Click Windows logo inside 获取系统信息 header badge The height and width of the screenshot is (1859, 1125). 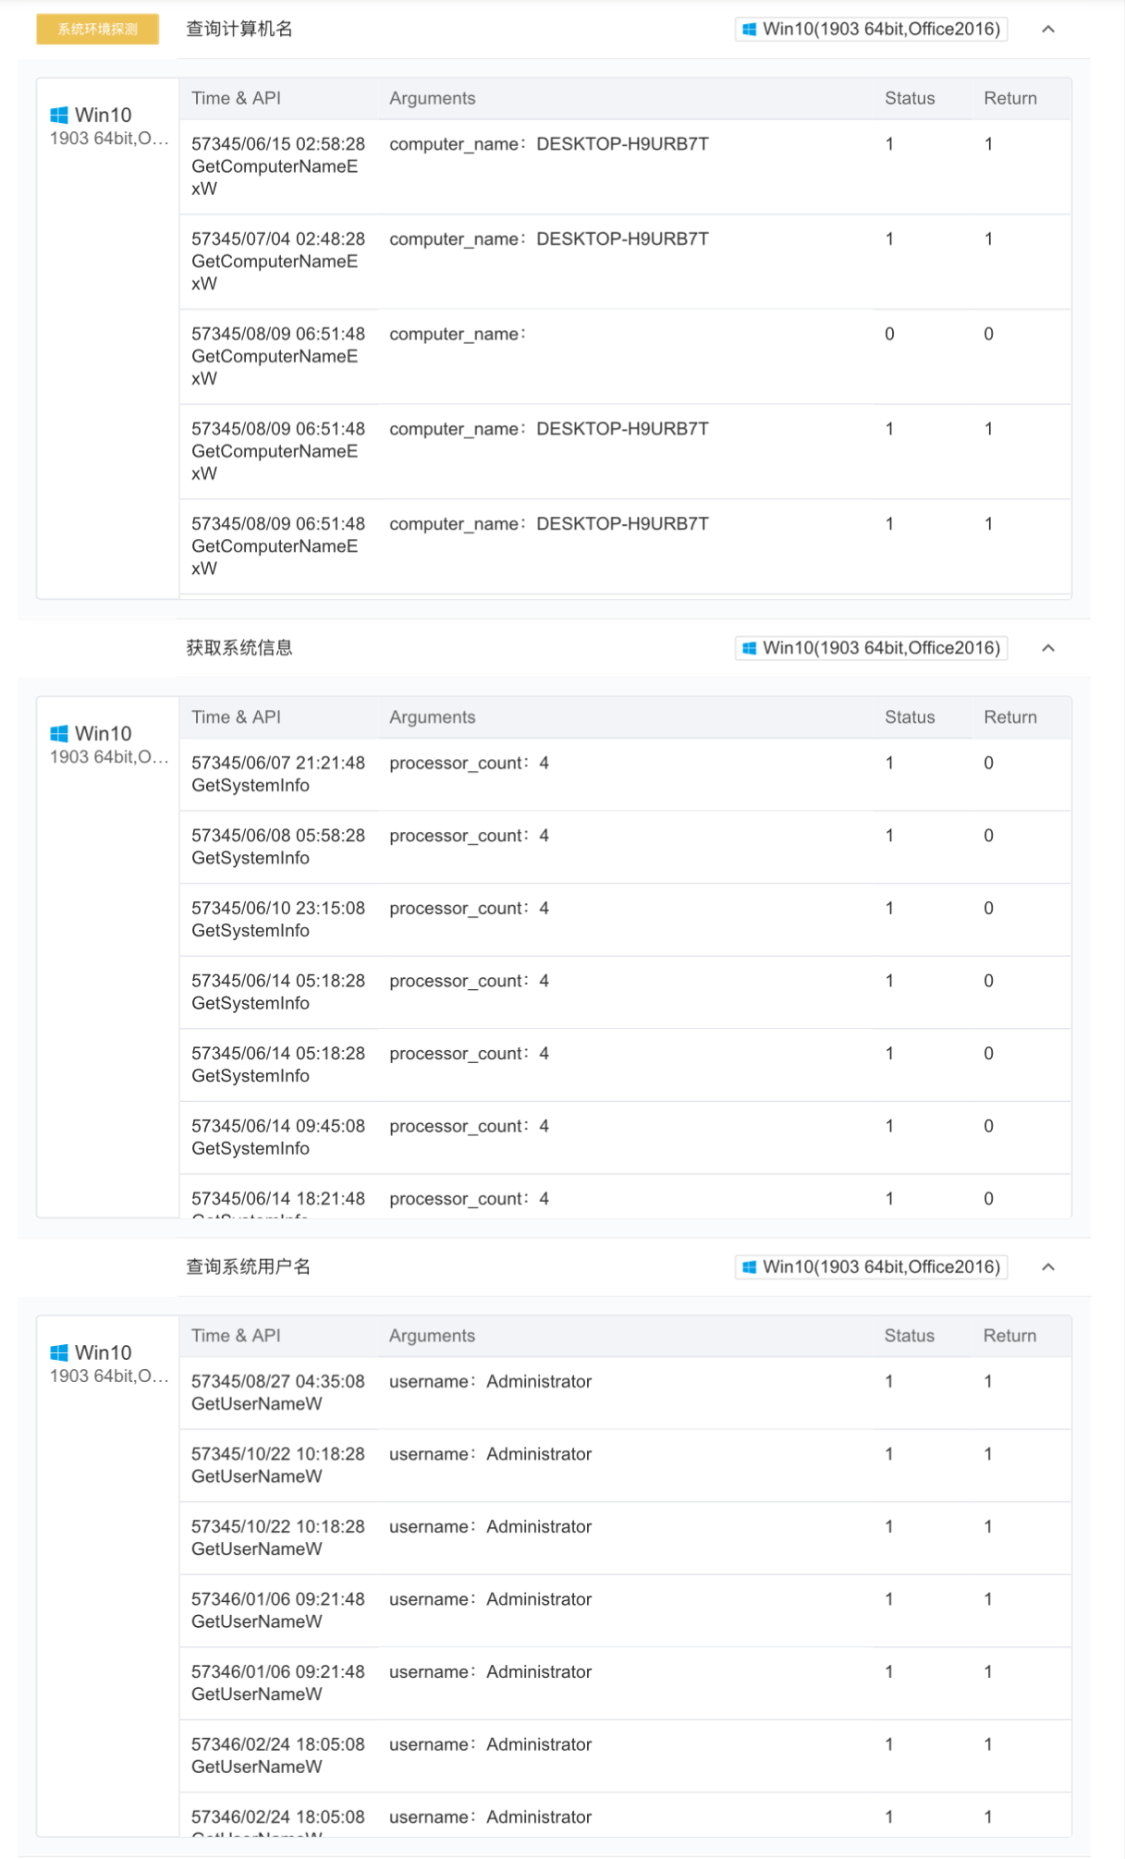tap(750, 648)
